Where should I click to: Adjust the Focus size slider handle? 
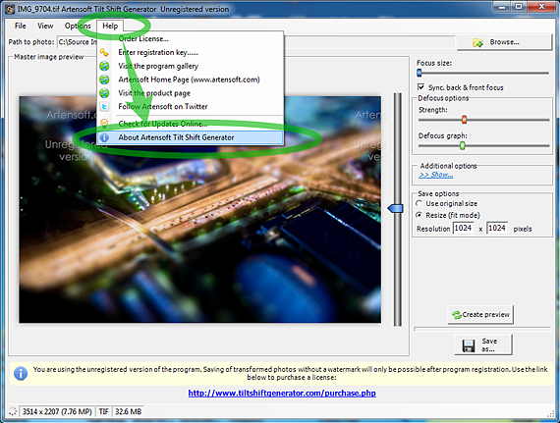(x=420, y=73)
